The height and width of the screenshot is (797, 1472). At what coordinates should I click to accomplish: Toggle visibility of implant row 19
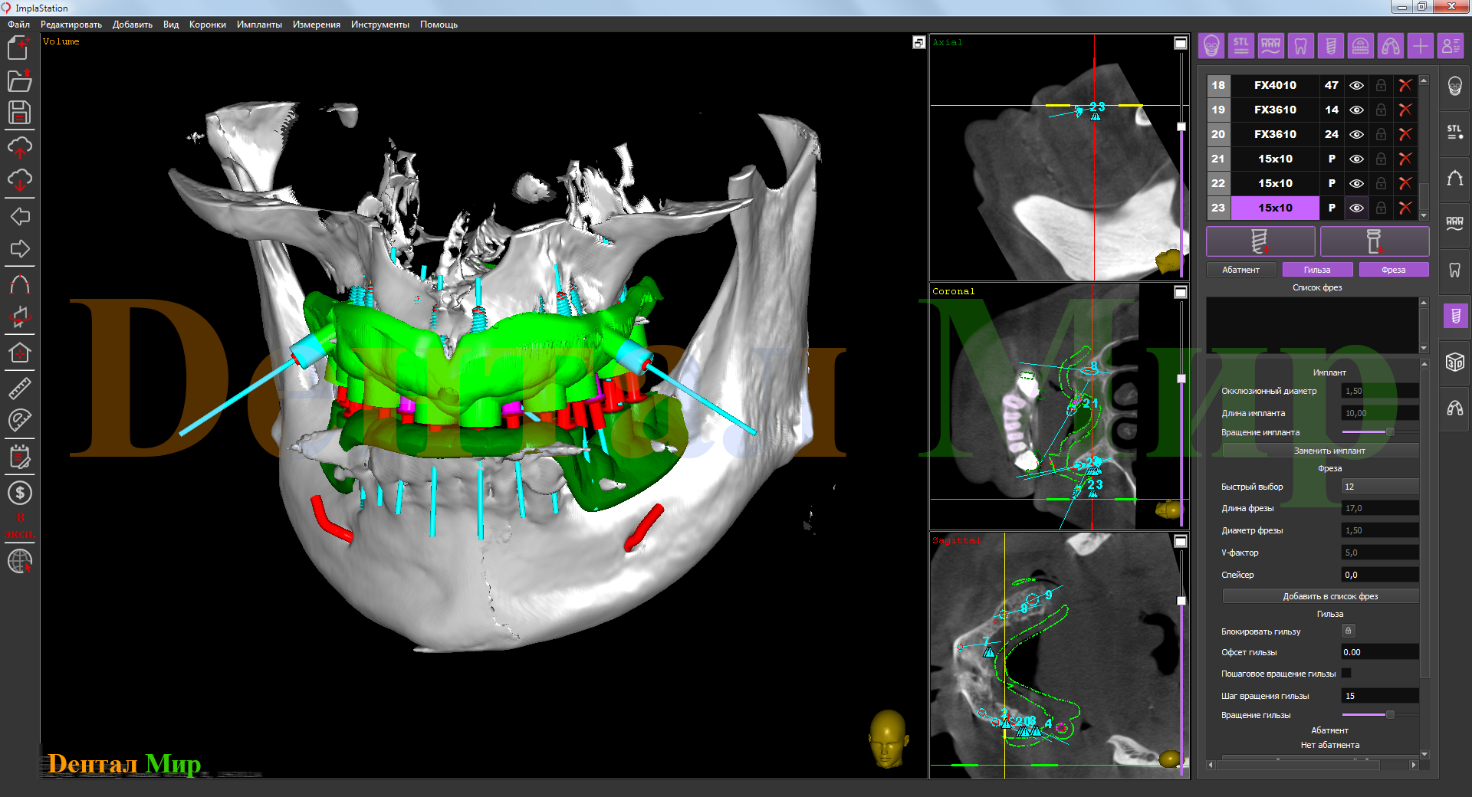click(x=1356, y=110)
